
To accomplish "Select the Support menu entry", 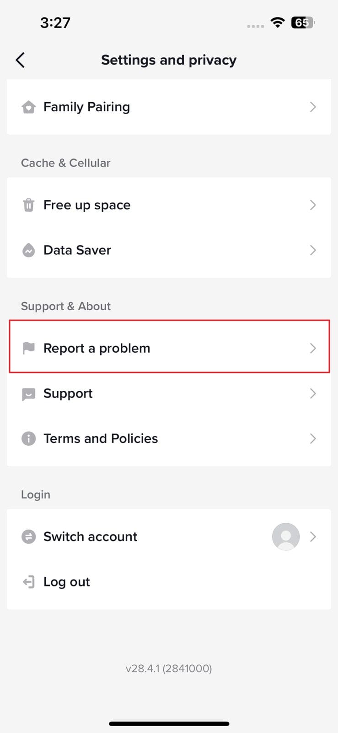I will (x=169, y=394).
